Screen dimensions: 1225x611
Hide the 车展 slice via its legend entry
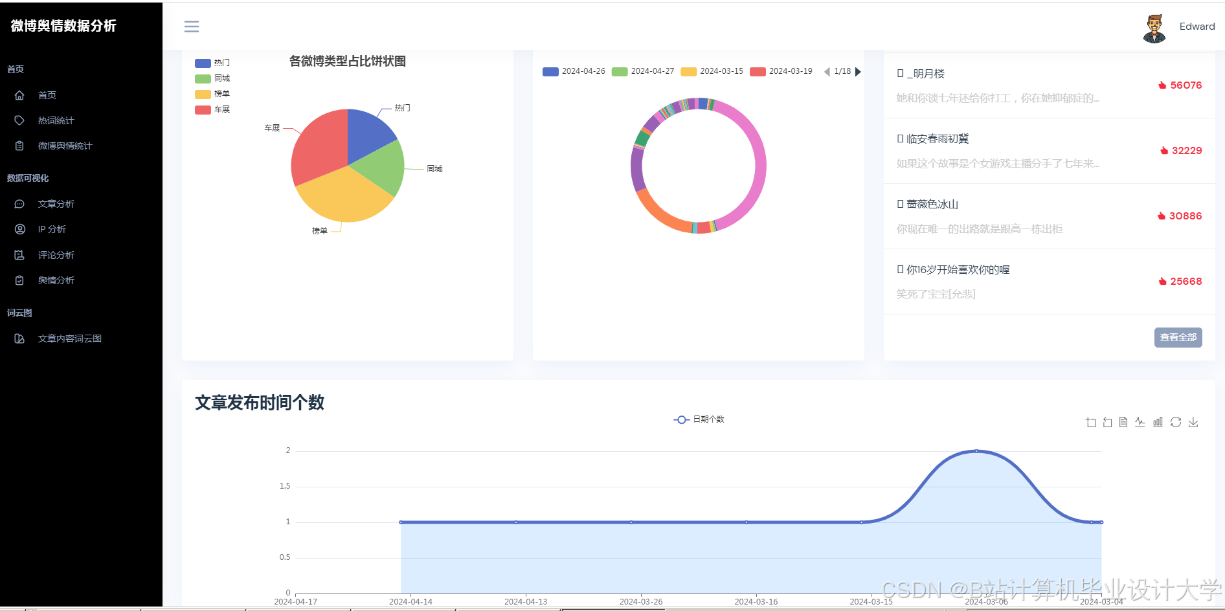(214, 109)
